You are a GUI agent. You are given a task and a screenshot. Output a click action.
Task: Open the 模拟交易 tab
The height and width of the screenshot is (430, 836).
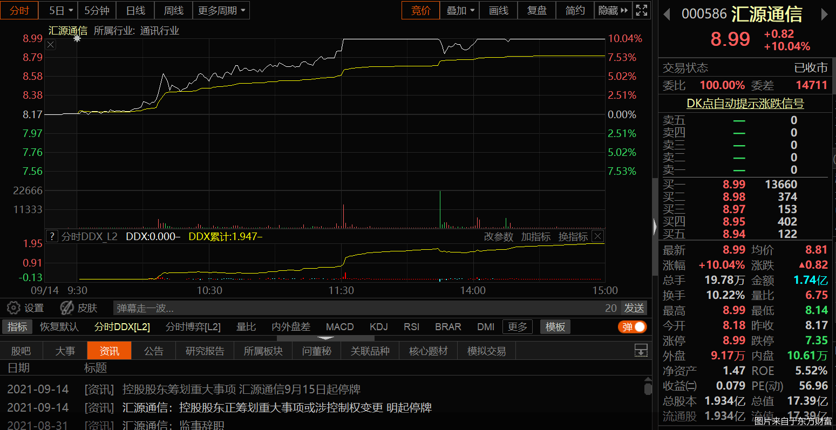[x=487, y=351]
